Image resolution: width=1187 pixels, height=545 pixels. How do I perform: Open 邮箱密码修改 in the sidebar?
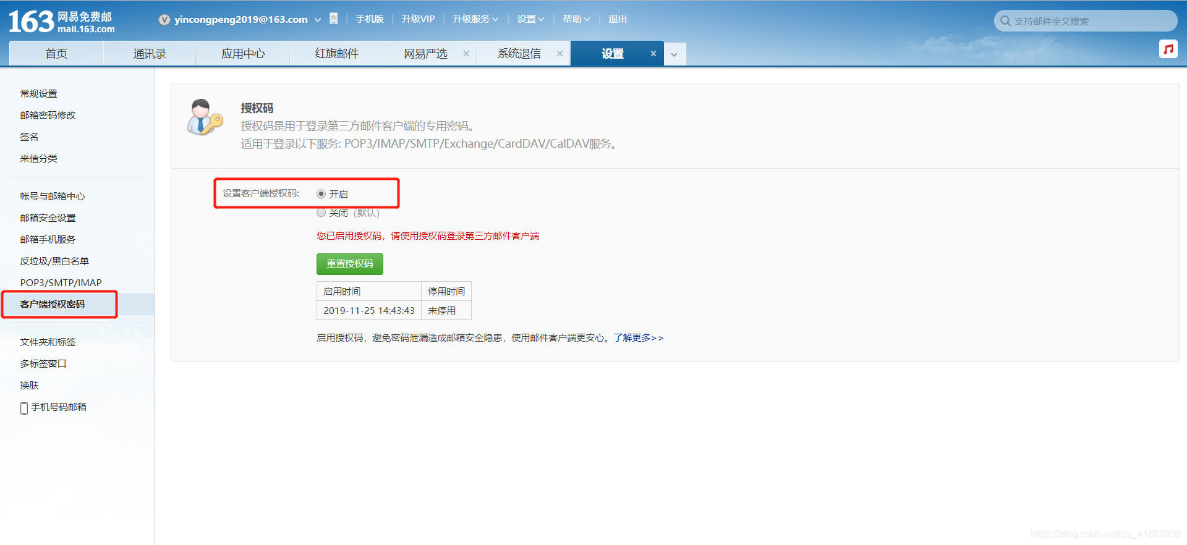click(48, 116)
